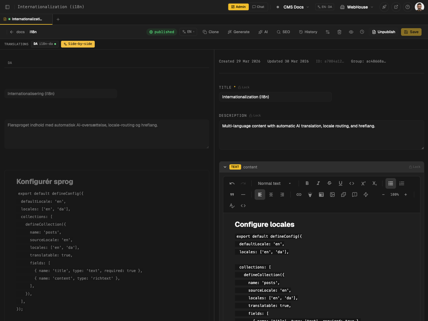
Task: Toggle bold formatting in the editor
Action: (x=307, y=183)
